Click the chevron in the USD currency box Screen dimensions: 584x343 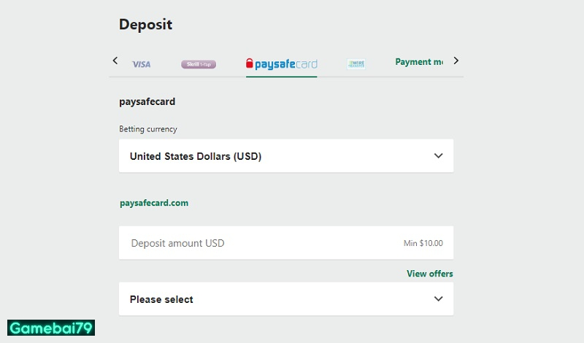pyautogui.click(x=438, y=156)
